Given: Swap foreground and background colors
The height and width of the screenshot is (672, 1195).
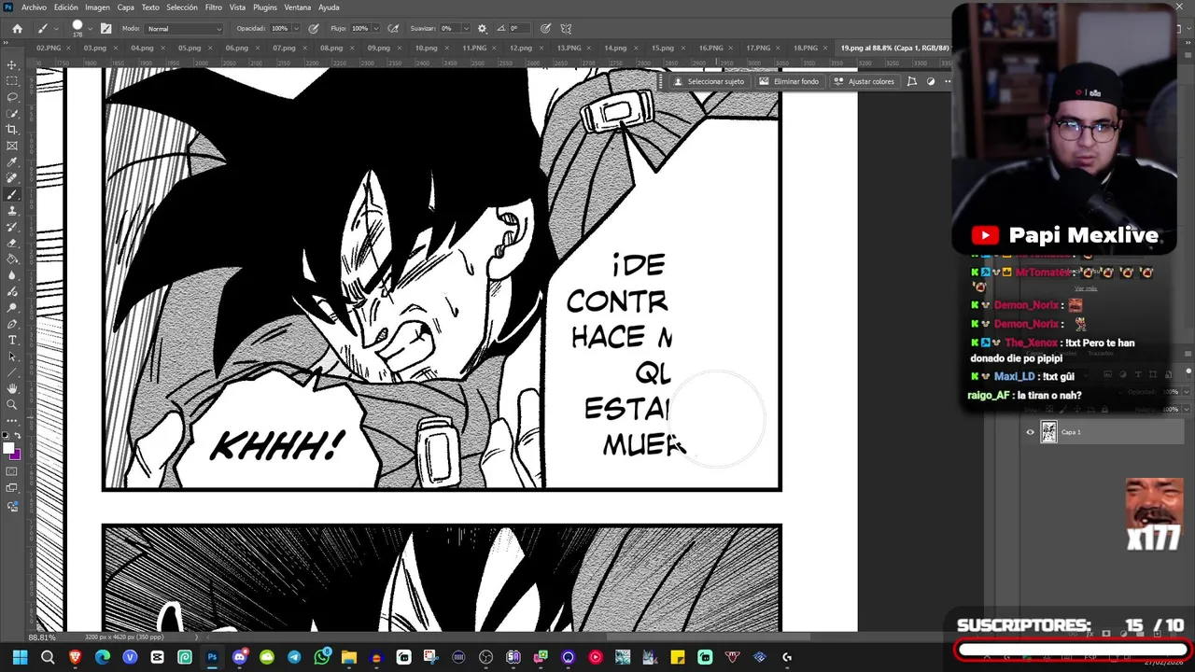Looking at the screenshot, I should [19, 436].
